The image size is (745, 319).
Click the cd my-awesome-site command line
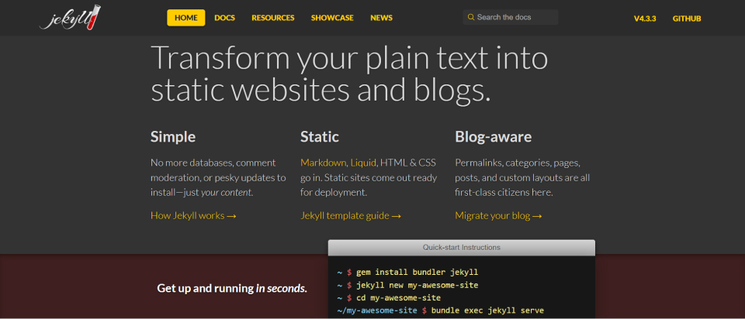coord(398,298)
